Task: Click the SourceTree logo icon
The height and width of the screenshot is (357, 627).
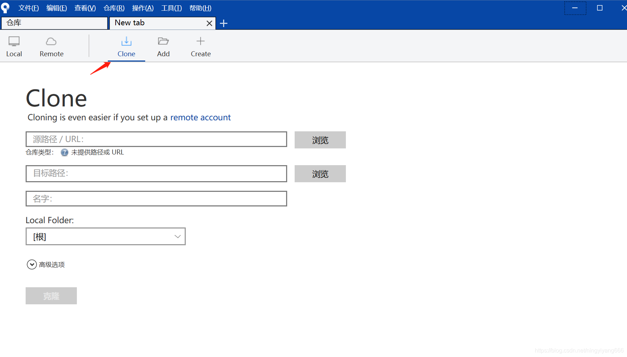Action: (x=5, y=8)
